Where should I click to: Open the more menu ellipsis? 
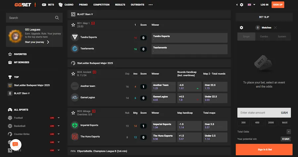(151, 5)
